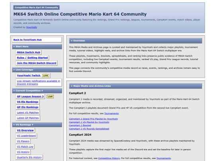Click the LIVE badge beside GP League Season 3

[x=50, y=97]
